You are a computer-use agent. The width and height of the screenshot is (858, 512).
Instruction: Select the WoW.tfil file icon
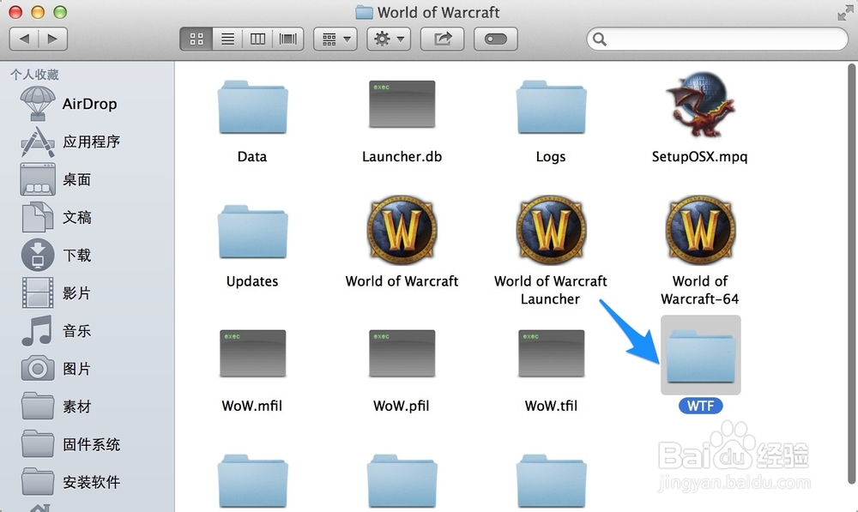click(x=552, y=353)
